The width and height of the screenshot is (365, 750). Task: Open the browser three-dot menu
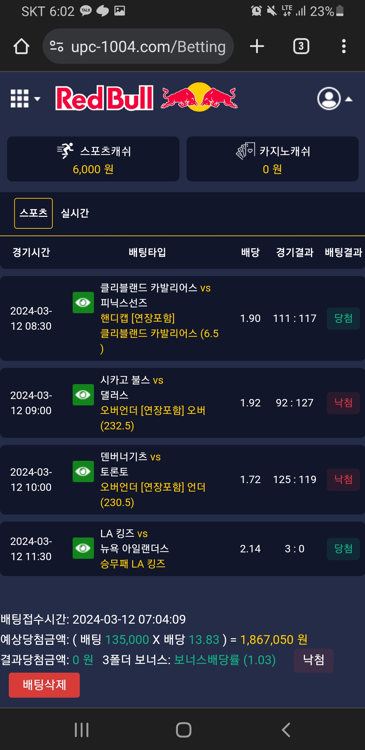[x=344, y=46]
